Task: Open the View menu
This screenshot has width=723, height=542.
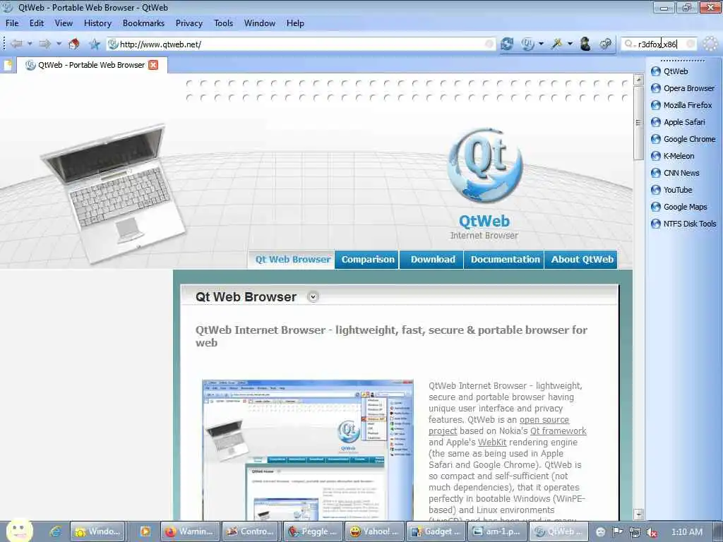Action: pyautogui.click(x=64, y=23)
